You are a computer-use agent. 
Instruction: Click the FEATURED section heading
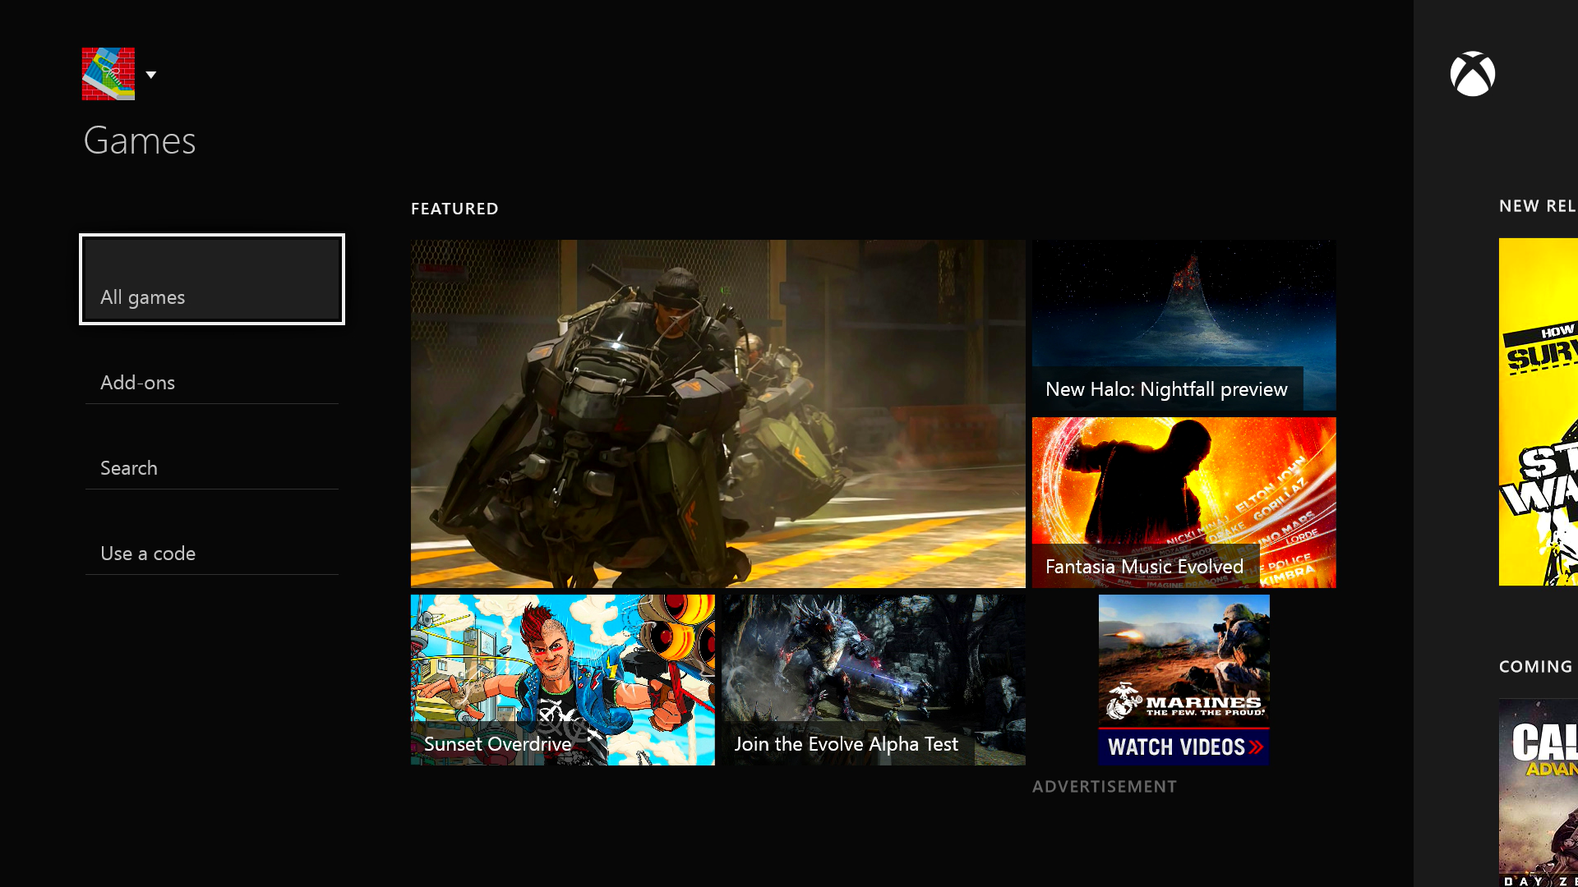pyautogui.click(x=454, y=209)
